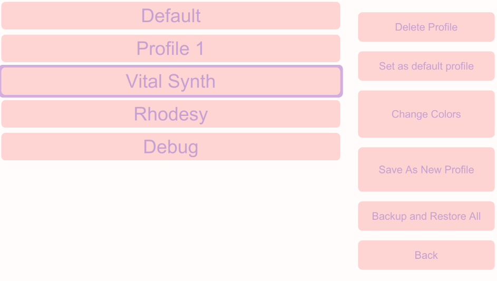The height and width of the screenshot is (281, 497).
Task: Open the Change Colors screen
Action: point(426,114)
